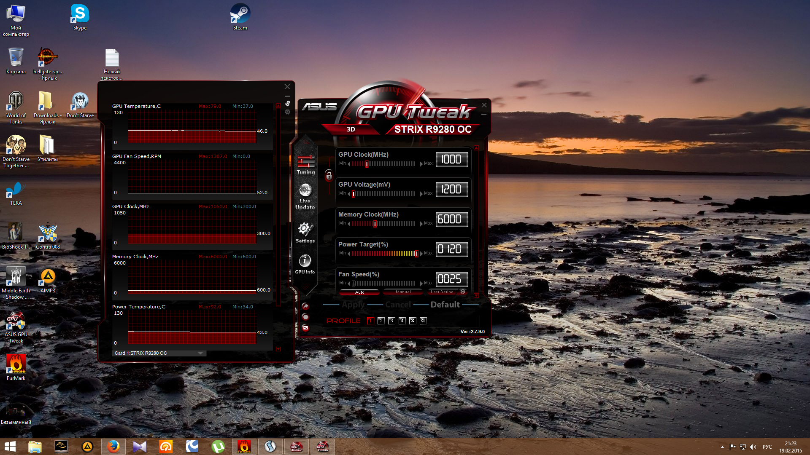Open GPU Tweak Settings
This screenshot has width=810, height=455.
(305, 233)
